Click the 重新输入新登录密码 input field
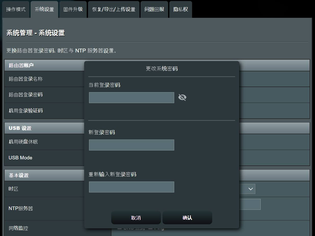The height and width of the screenshot is (236, 315). tap(131, 187)
